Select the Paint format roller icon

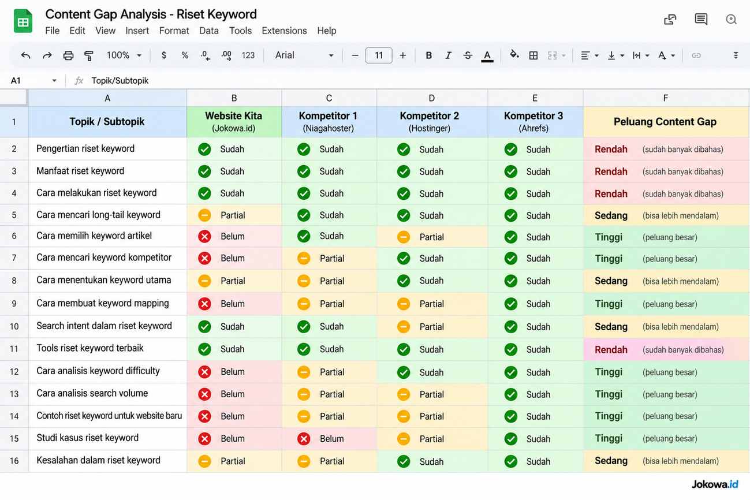pyautogui.click(x=89, y=55)
